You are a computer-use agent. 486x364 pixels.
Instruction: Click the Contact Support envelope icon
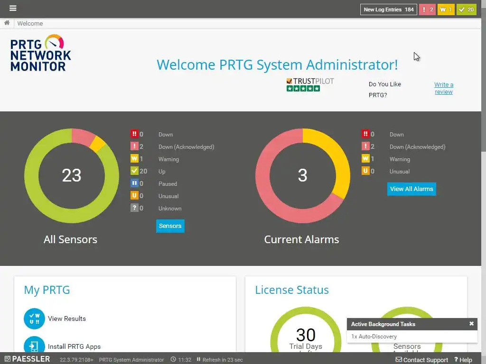(399, 360)
